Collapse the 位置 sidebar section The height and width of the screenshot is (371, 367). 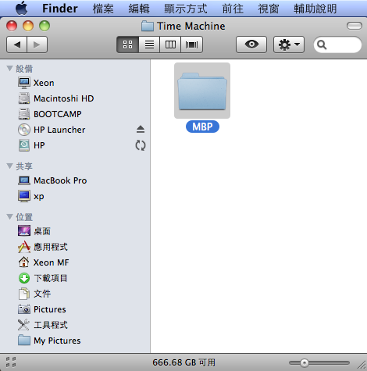point(10,216)
